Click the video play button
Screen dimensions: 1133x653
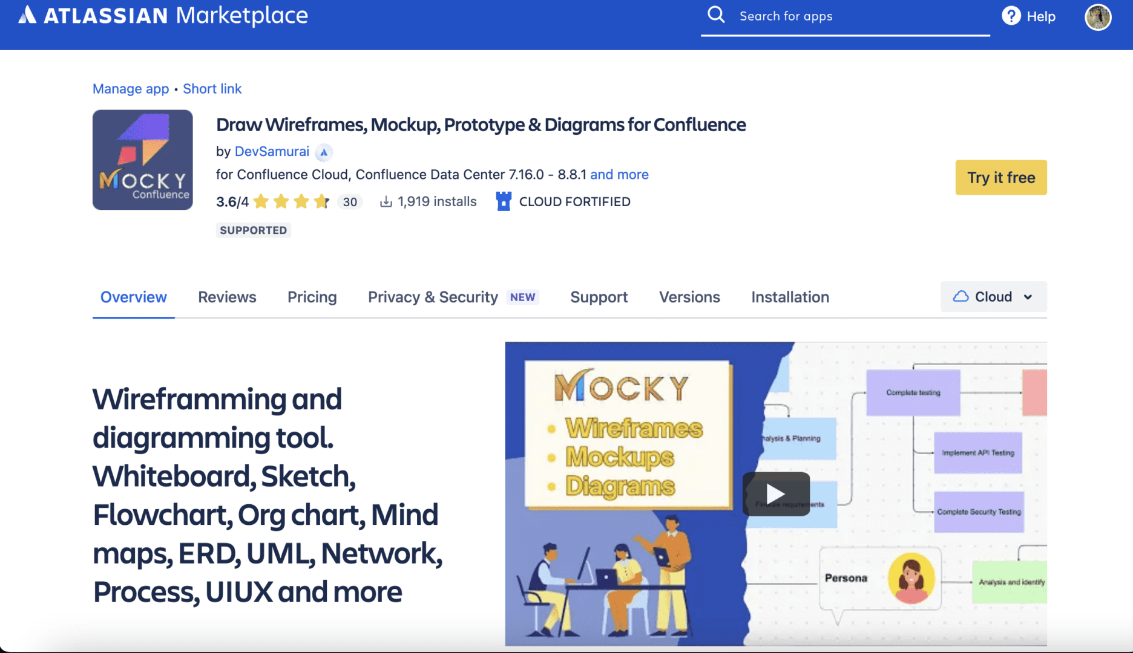[775, 494]
